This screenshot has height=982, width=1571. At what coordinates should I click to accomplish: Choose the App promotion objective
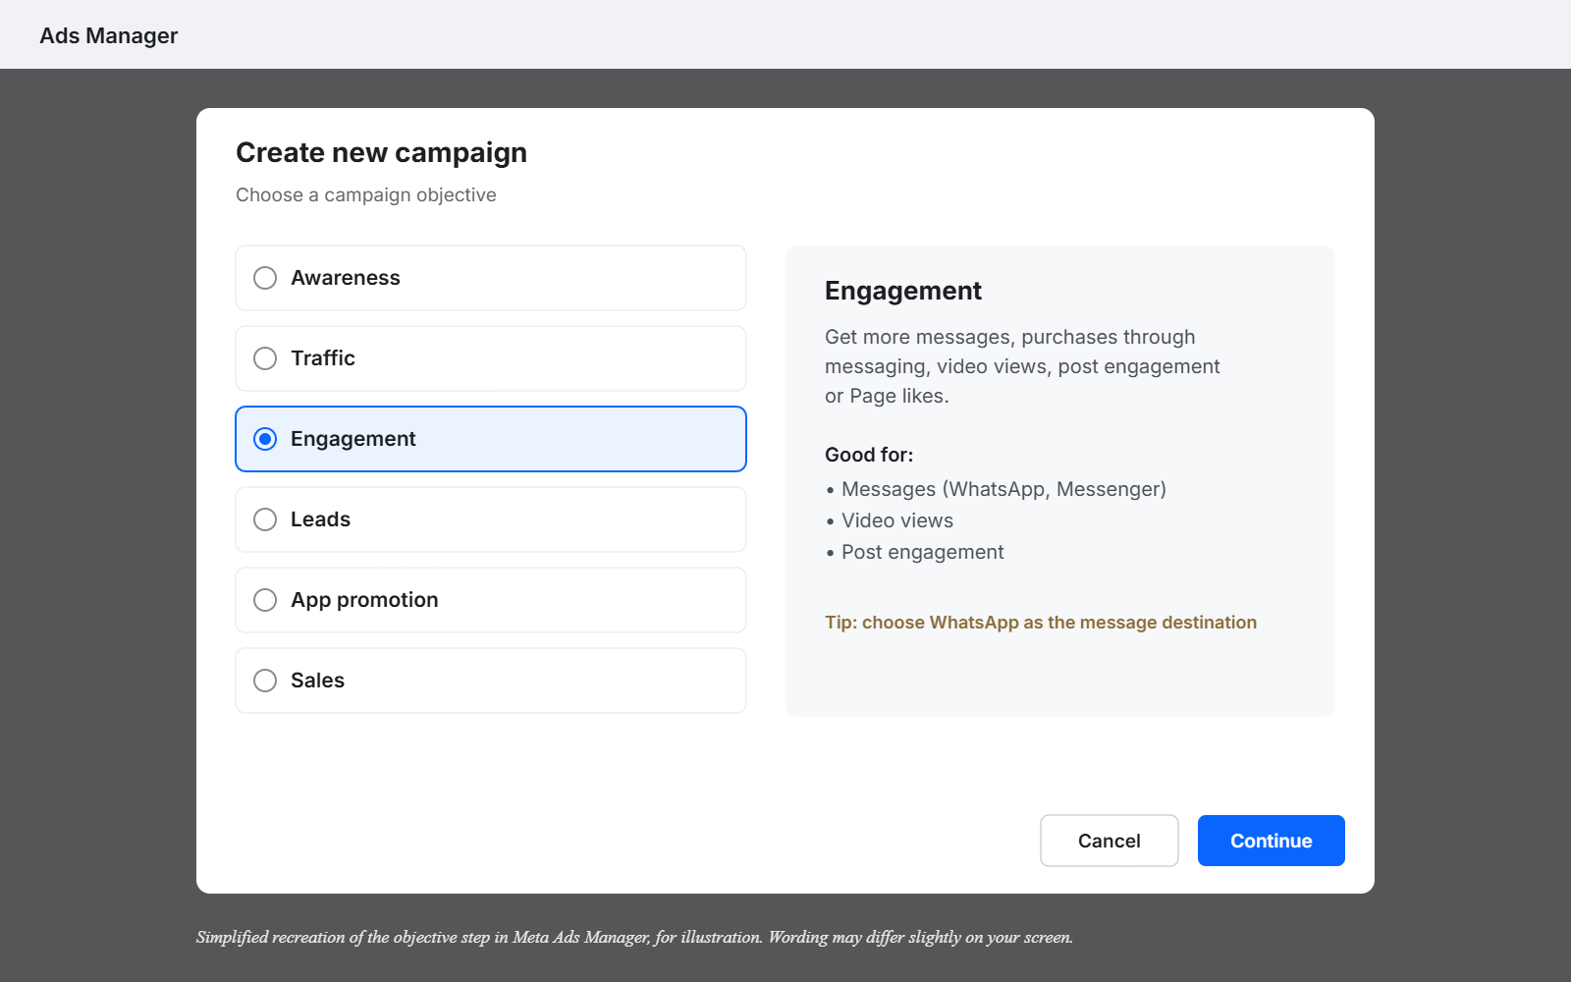tap(491, 600)
